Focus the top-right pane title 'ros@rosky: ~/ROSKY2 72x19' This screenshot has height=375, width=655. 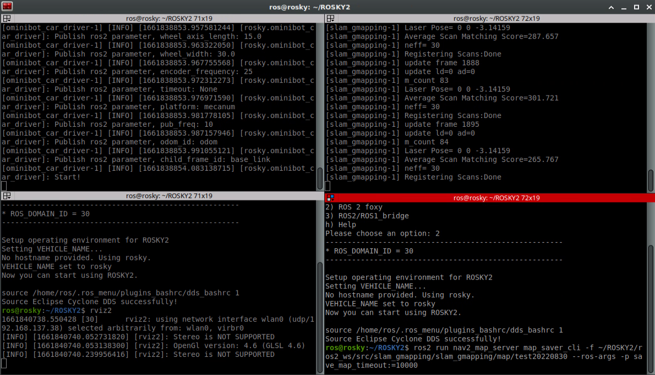tap(496, 18)
